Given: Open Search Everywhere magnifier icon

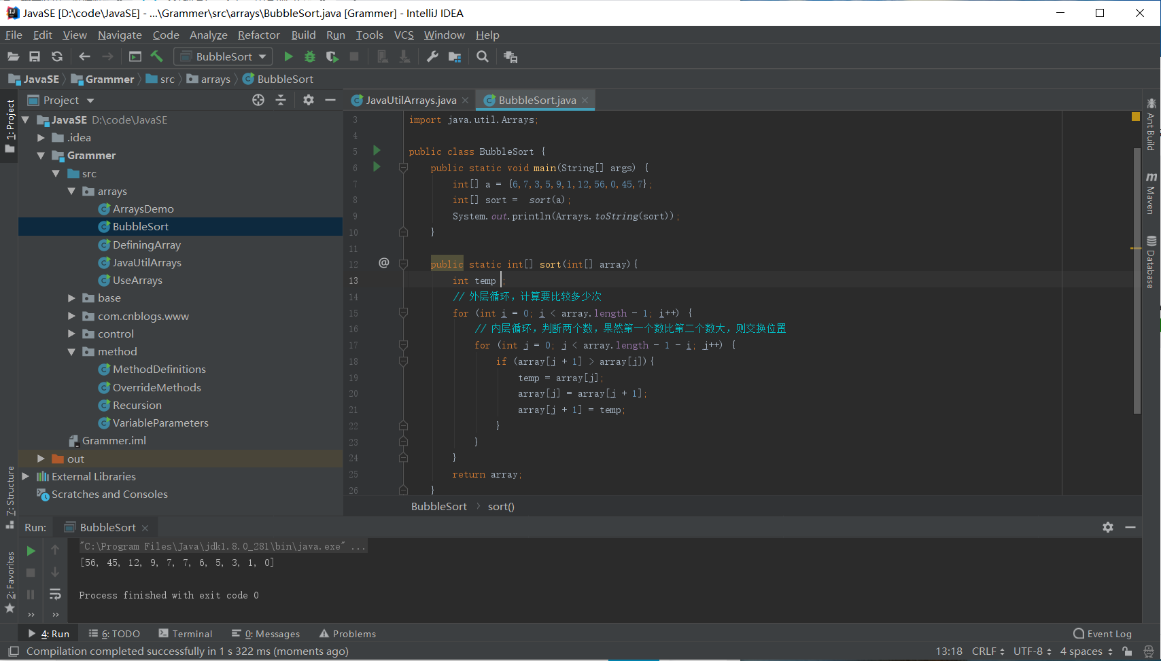Looking at the screenshot, I should tap(483, 57).
